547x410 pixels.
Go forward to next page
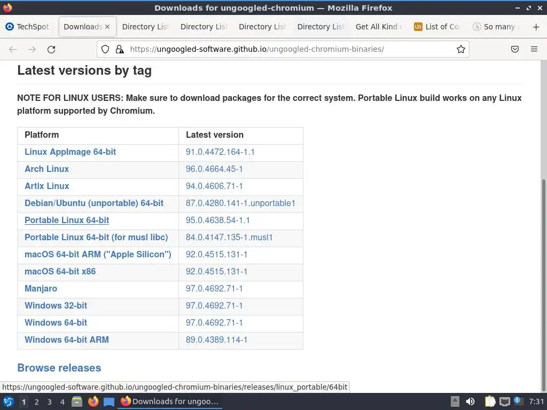pos(32,50)
